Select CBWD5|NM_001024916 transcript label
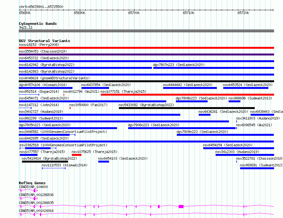Screen dimensions: 283x218 pos(36,211)
